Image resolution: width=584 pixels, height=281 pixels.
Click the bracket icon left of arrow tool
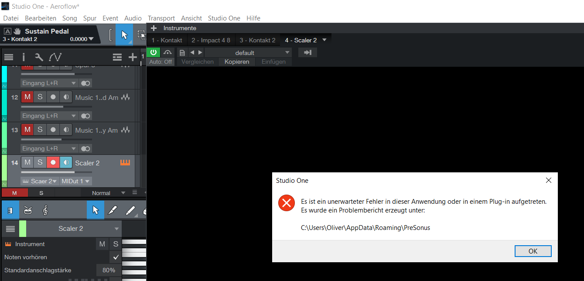click(110, 35)
